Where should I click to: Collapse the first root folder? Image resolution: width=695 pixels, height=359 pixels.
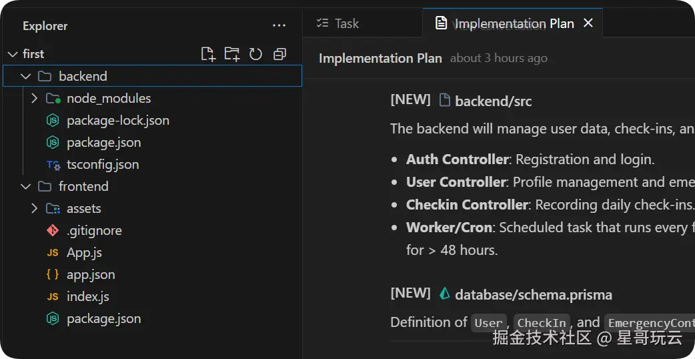tap(13, 54)
